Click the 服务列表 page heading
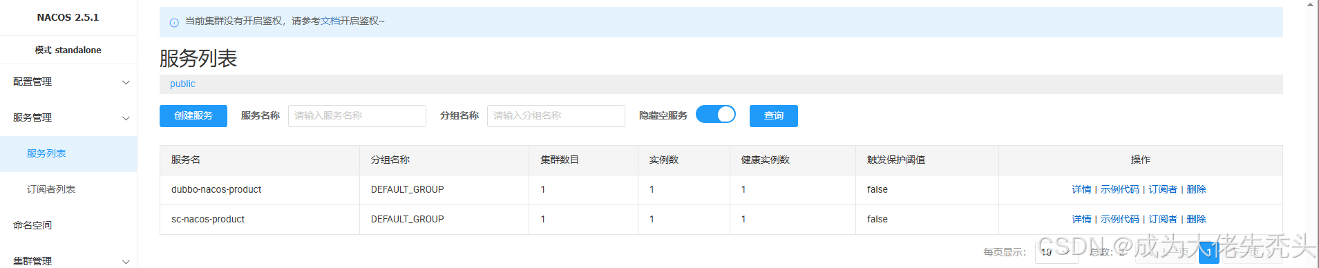Image resolution: width=1319 pixels, height=268 pixels. 198,58
